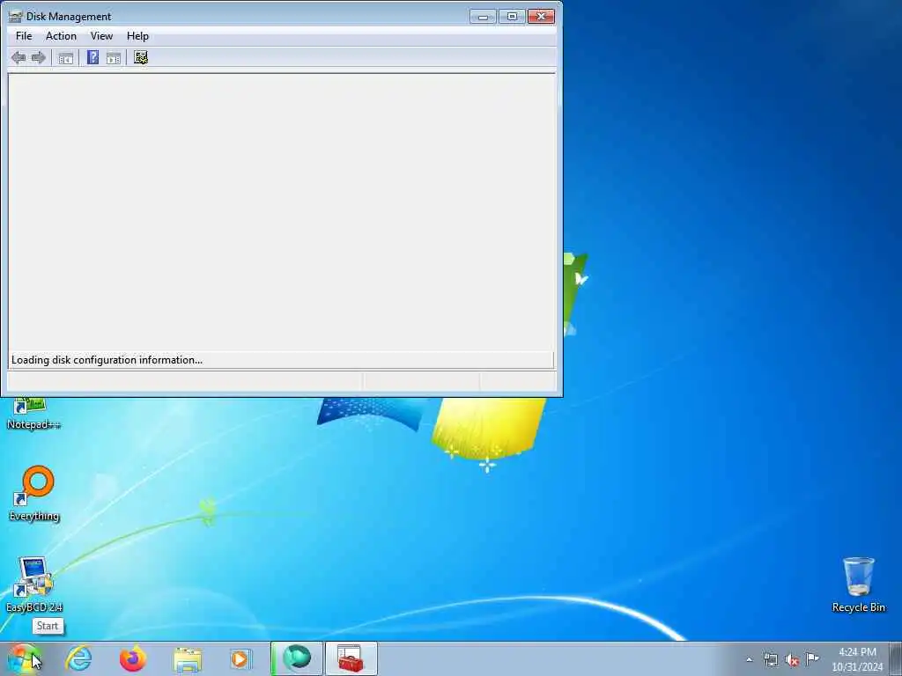
Task: Click the Show/Hide Console Tree icon
Action: point(65,58)
